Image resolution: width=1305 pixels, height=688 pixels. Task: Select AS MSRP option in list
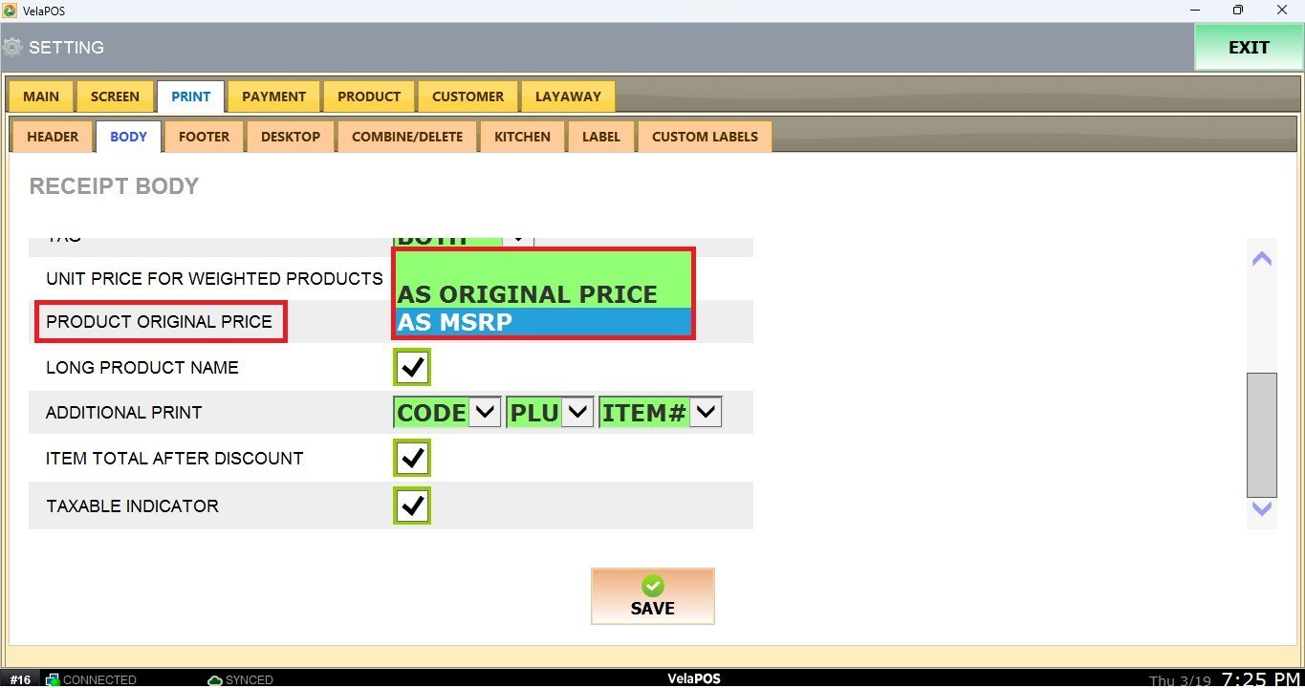point(543,322)
